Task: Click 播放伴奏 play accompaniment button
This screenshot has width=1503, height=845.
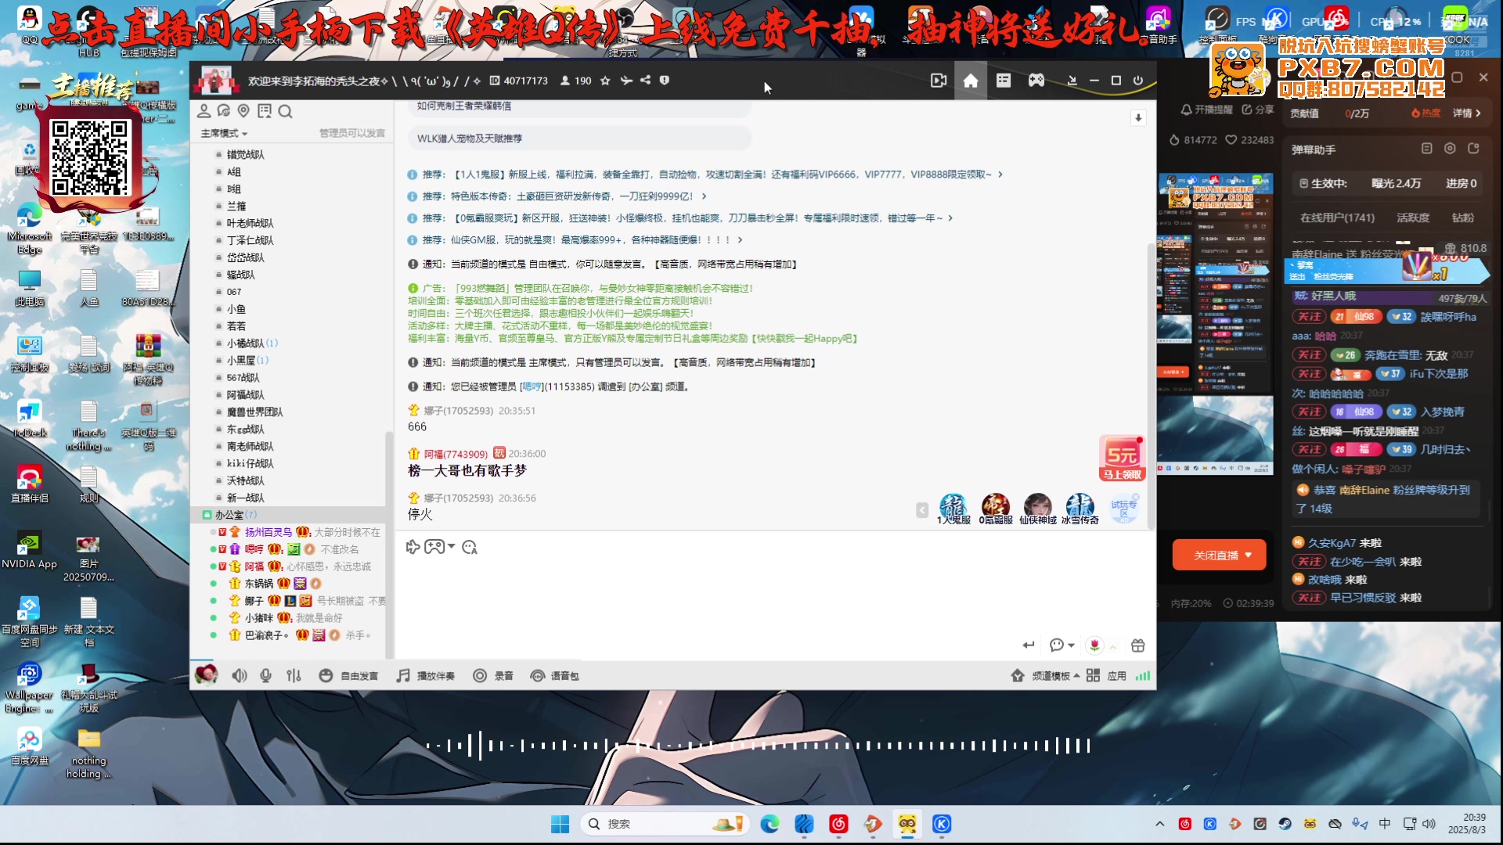Action: click(426, 676)
